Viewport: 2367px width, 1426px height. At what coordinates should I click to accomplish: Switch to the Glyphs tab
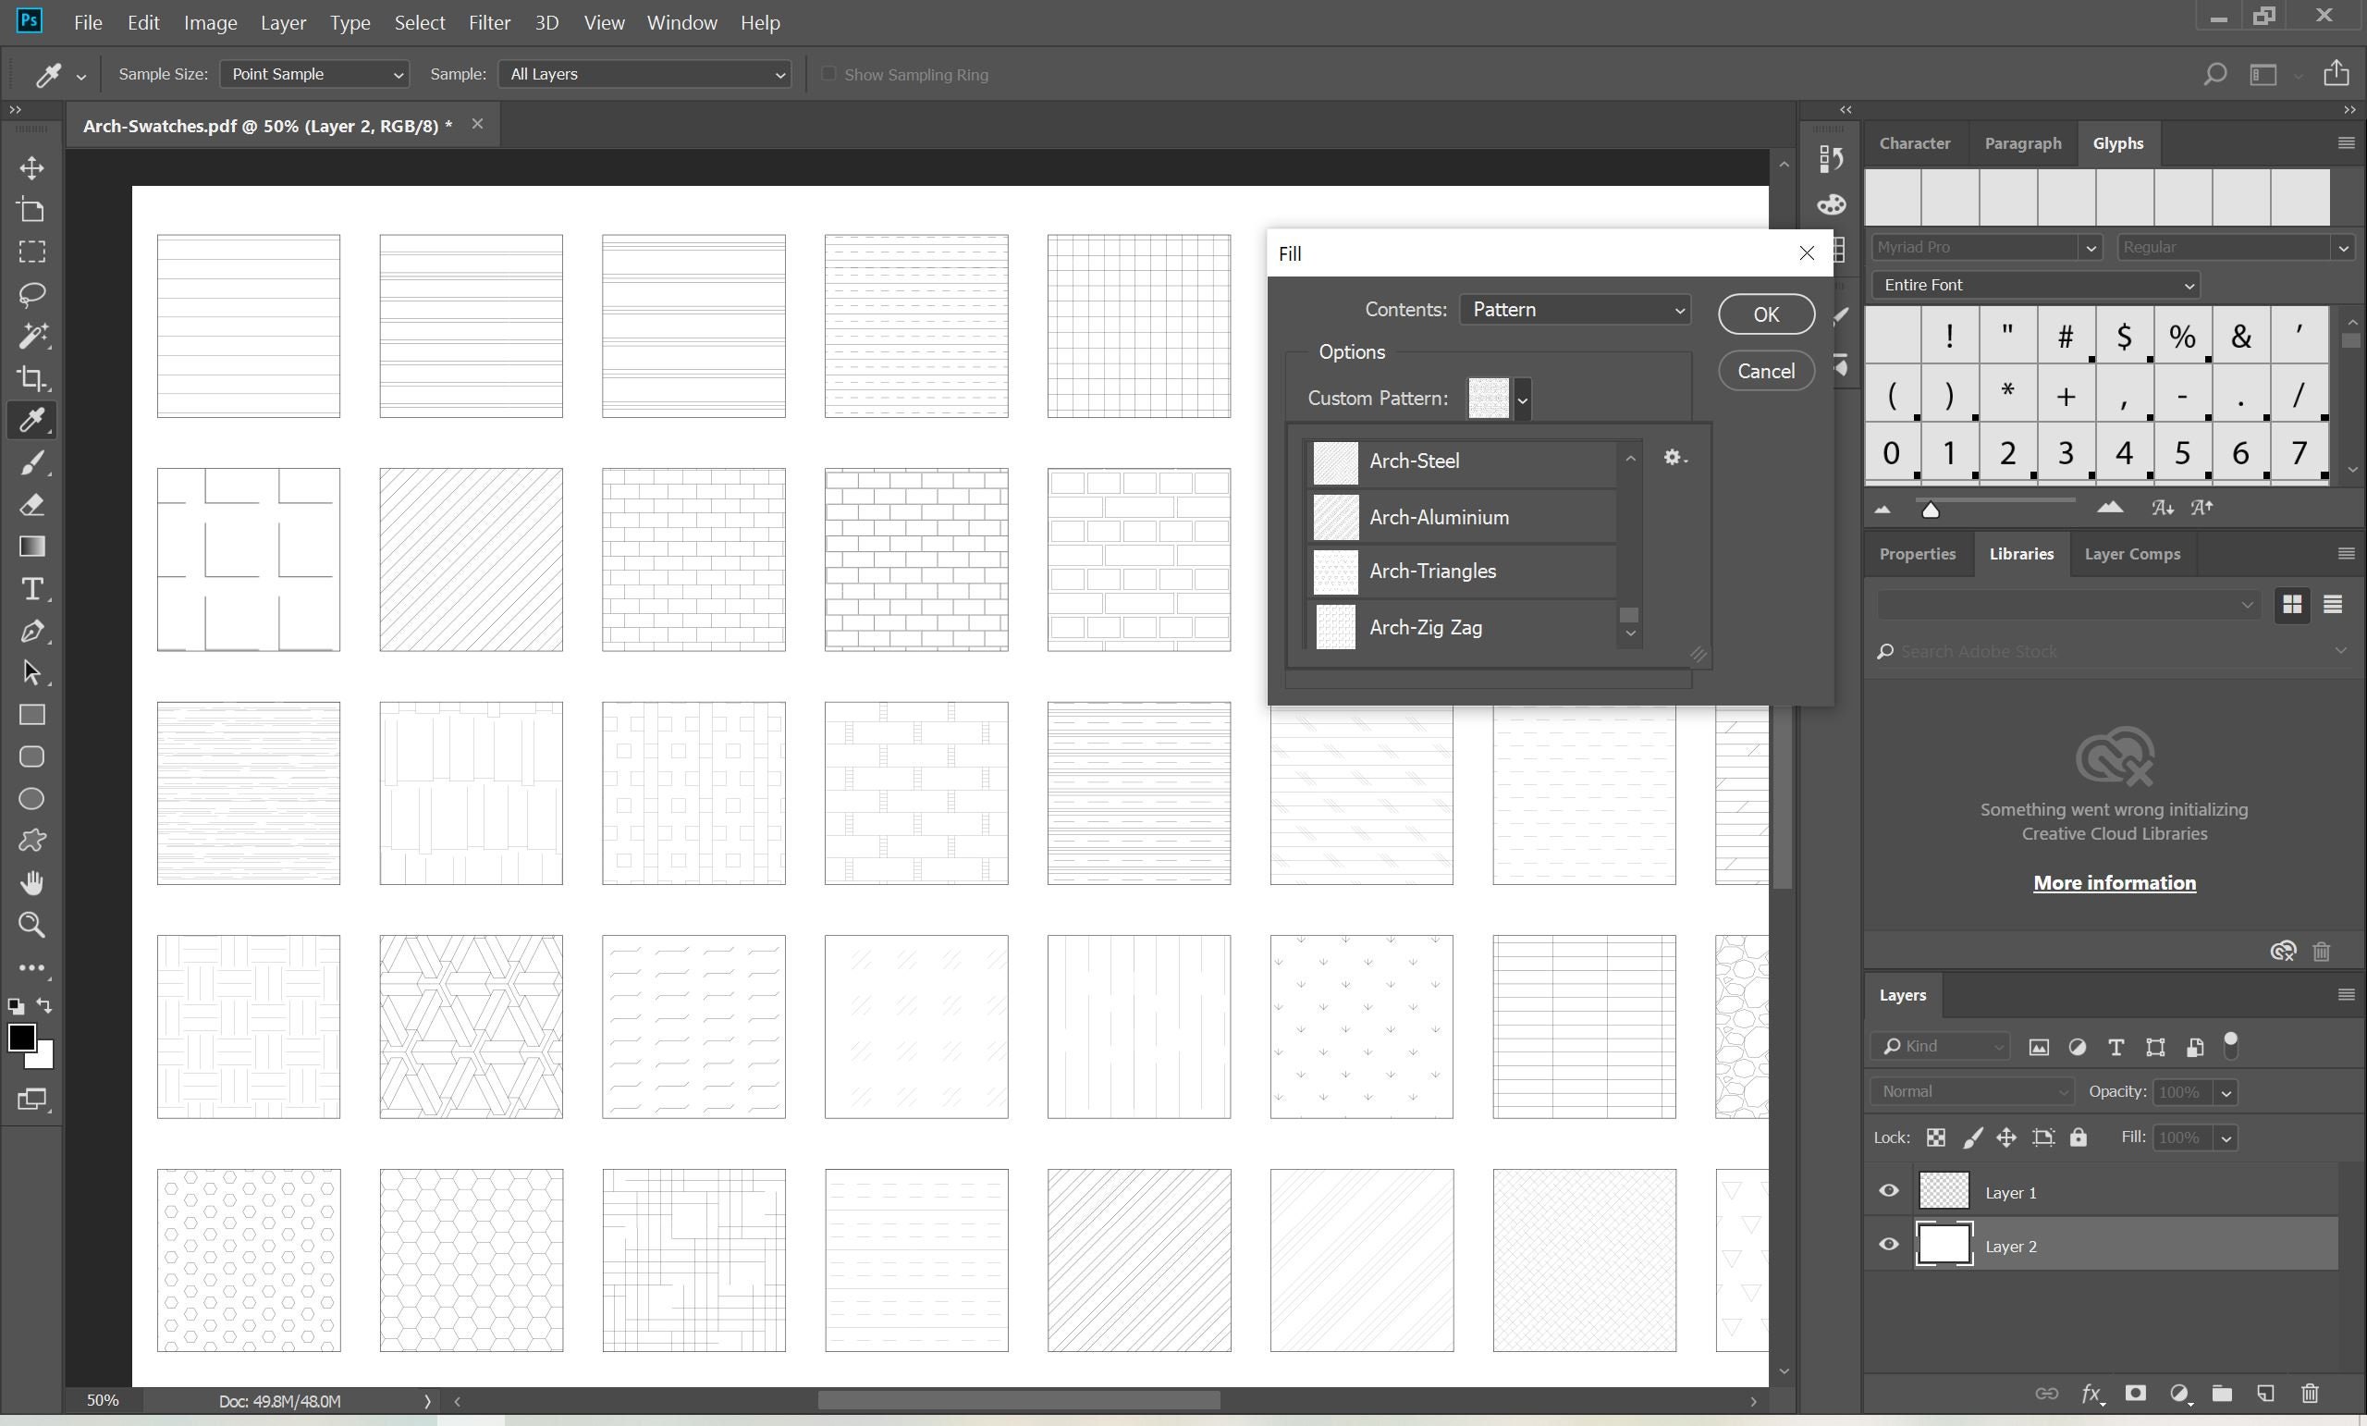(2119, 142)
